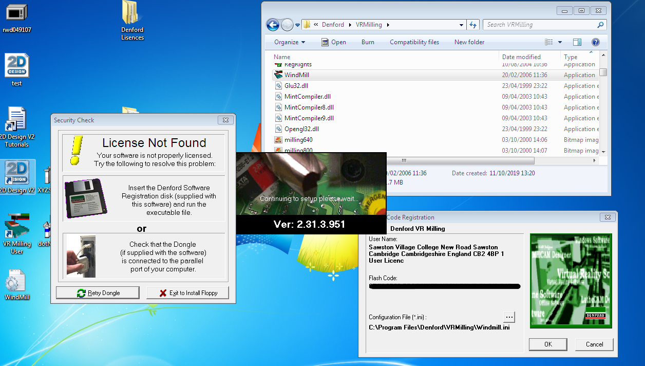Toggle the preview pane icon in Explorer
The image size is (645, 366).
click(577, 42)
